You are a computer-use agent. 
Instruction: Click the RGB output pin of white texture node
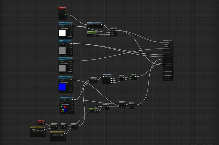coord(72,26)
